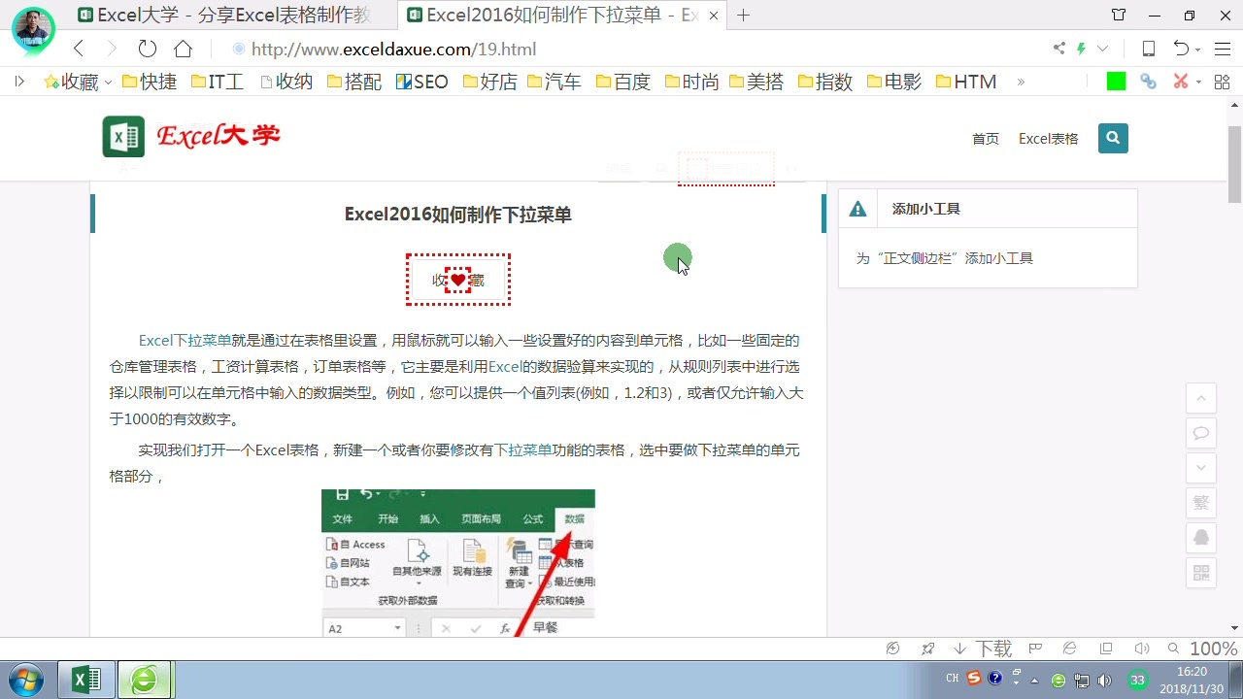Image resolution: width=1243 pixels, height=699 pixels.
Task: Click the blue chain link extension
Action: pyautogui.click(x=1148, y=82)
